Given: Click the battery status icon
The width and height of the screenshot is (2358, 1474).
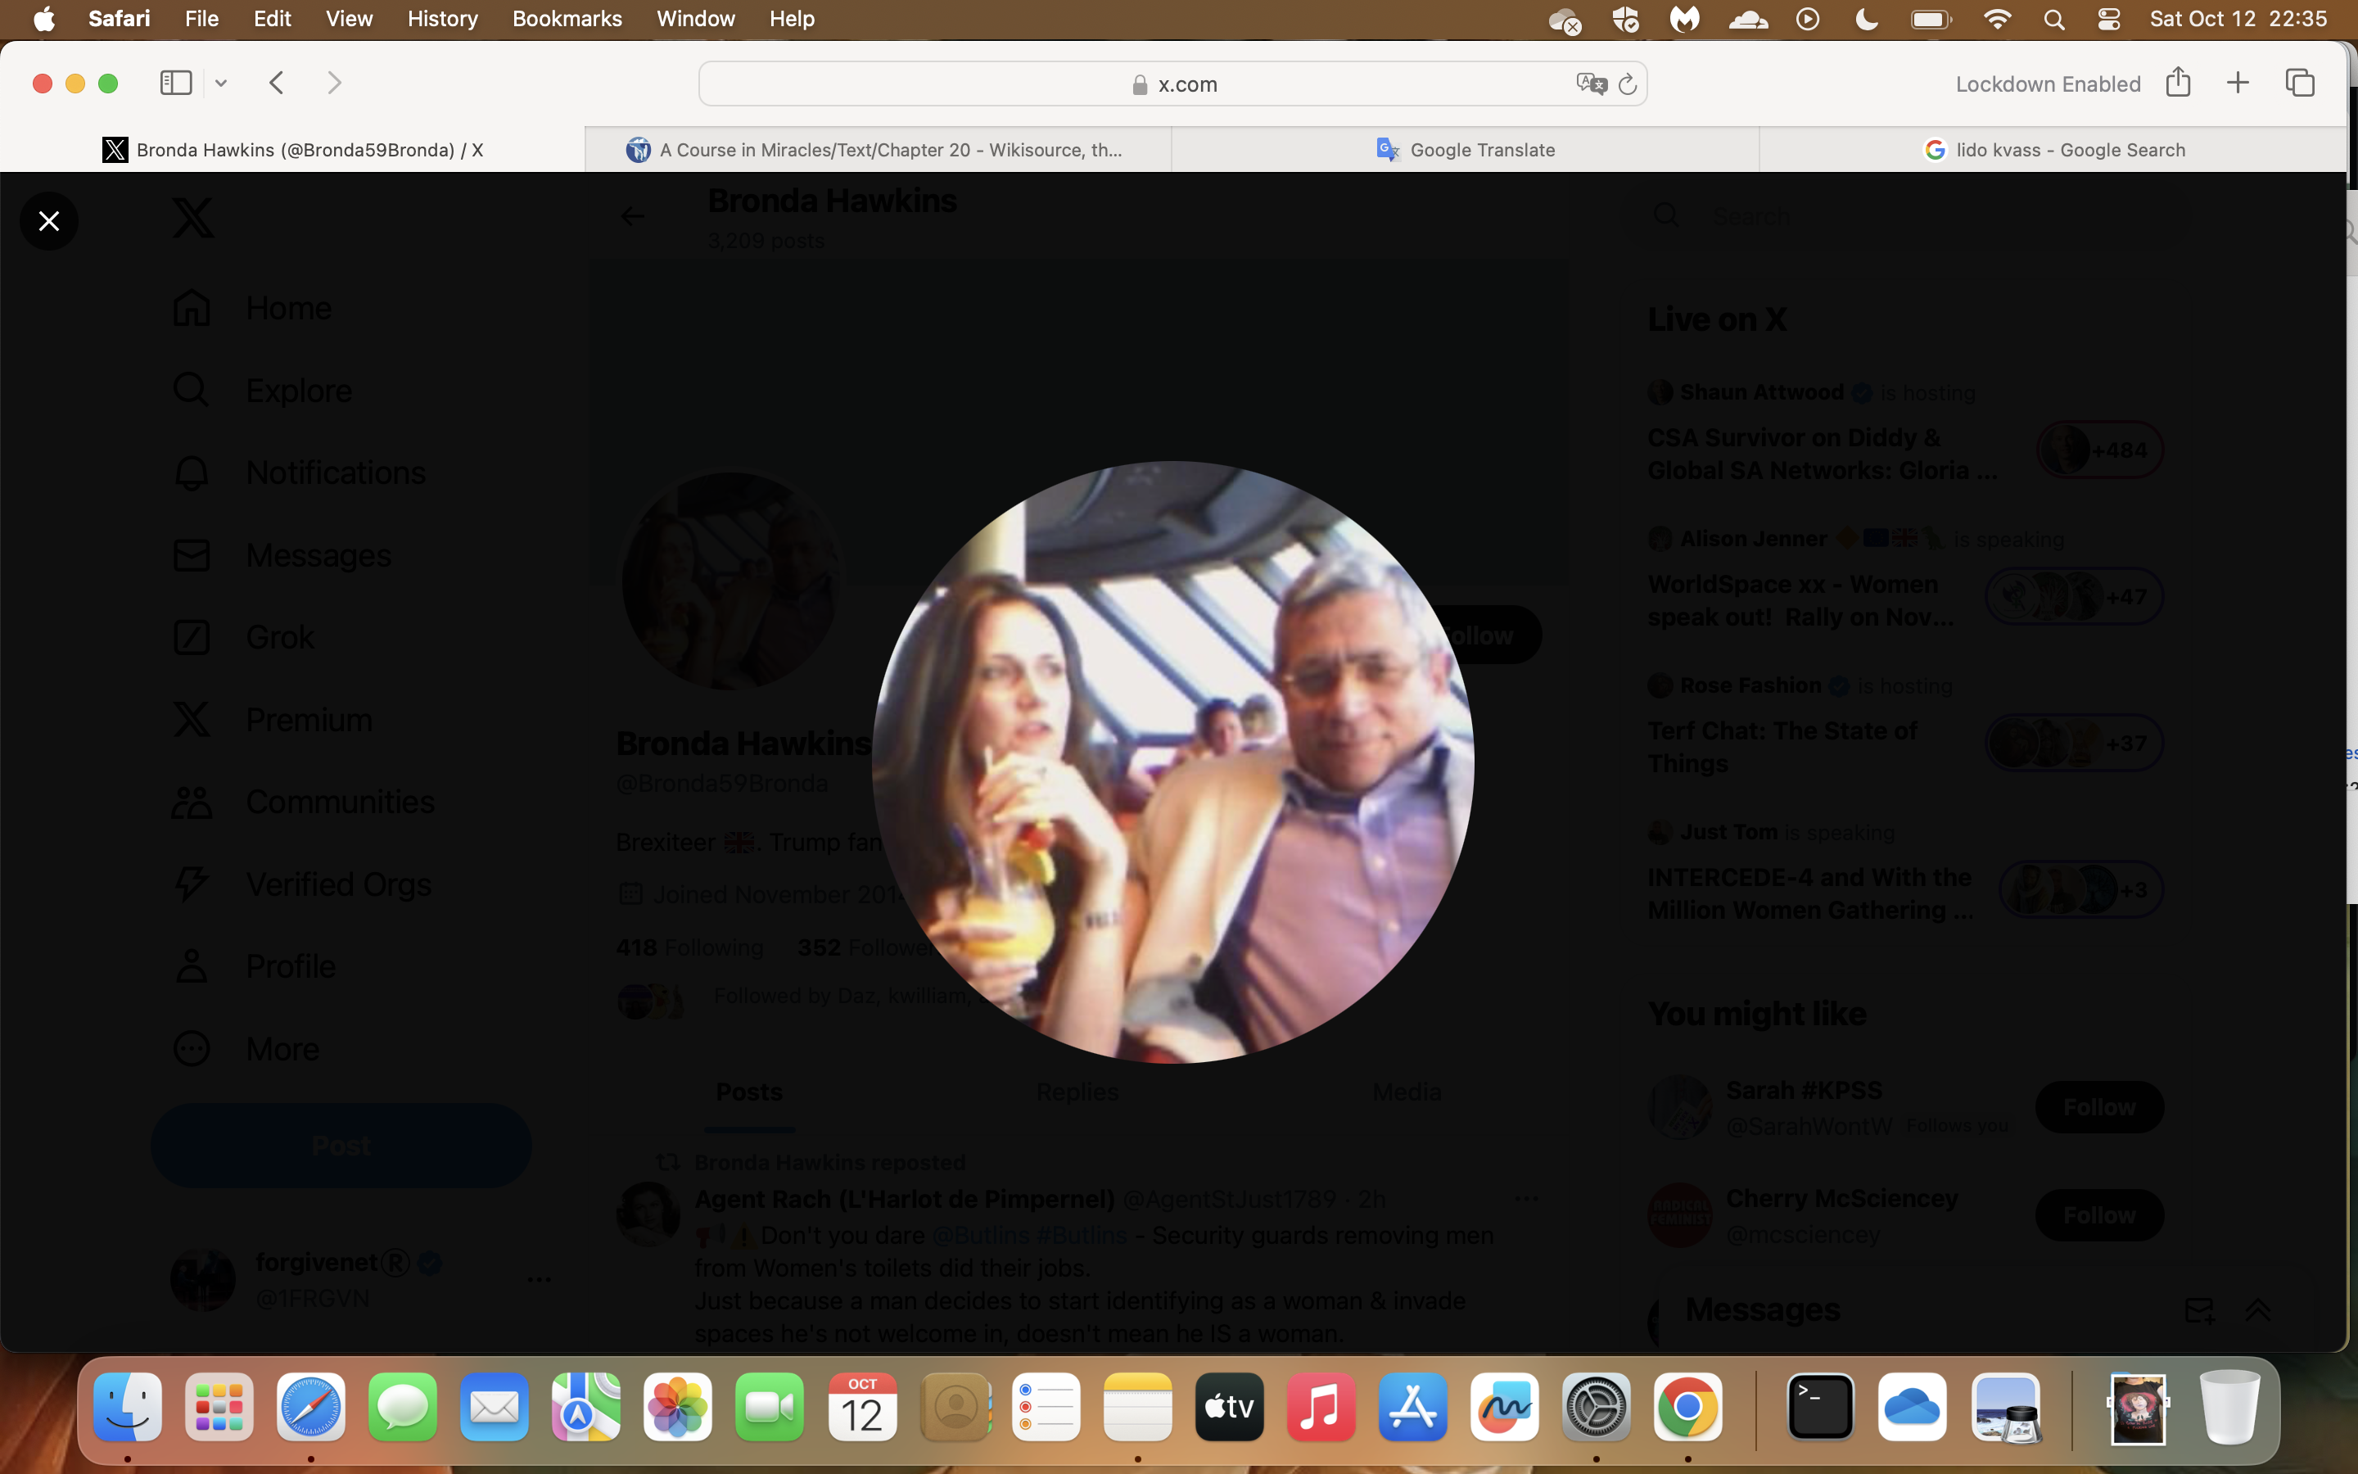Looking at the screenshot, I should coord(1931,20).
